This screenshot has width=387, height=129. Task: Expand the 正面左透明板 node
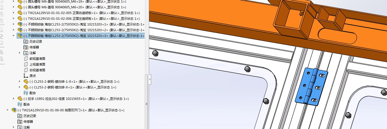(14, 19)
